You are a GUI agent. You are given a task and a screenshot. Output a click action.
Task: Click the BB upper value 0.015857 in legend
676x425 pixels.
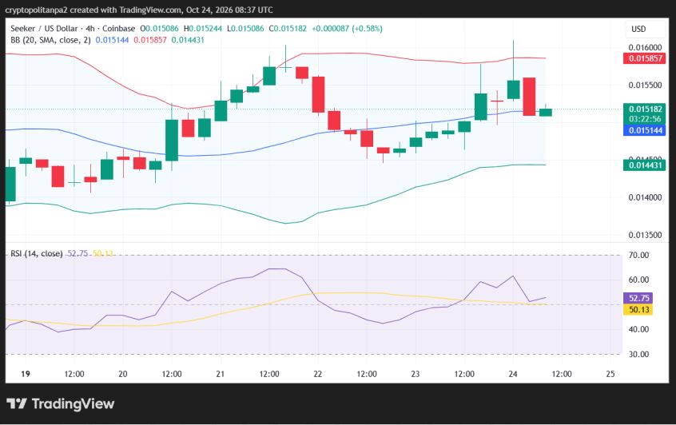coord(150,40)
